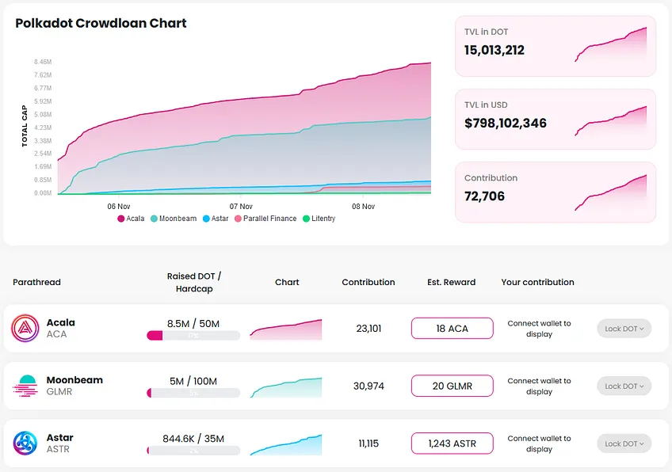Click the 20 GLMR reward button
Viewport: 672px width, 472px height.
click(x=452, y=386)
